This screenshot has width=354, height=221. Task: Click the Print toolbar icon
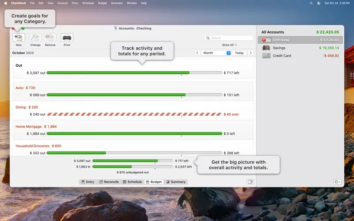(67, 38)
